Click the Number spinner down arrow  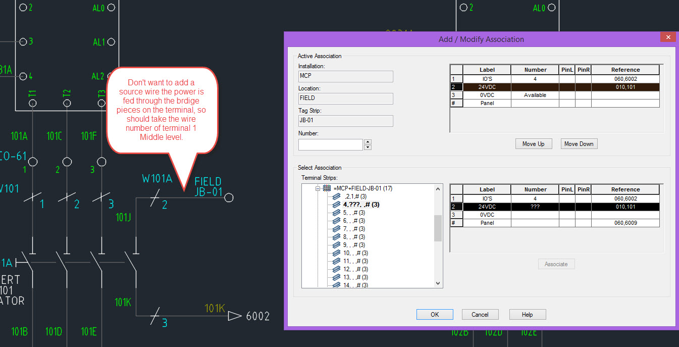368,146
